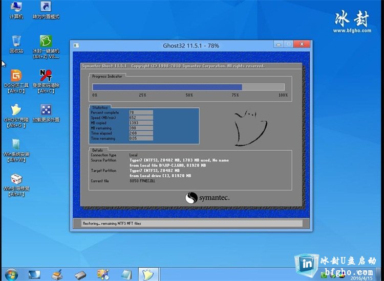Open the 回收站 recycle bin icon

click(x=16, y=44)
